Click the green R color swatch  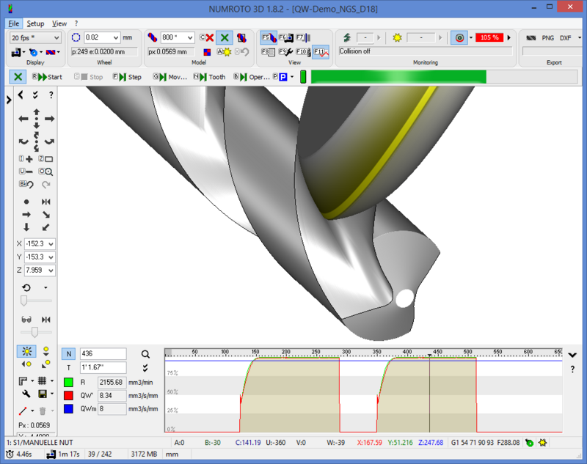tap(68, 382)
